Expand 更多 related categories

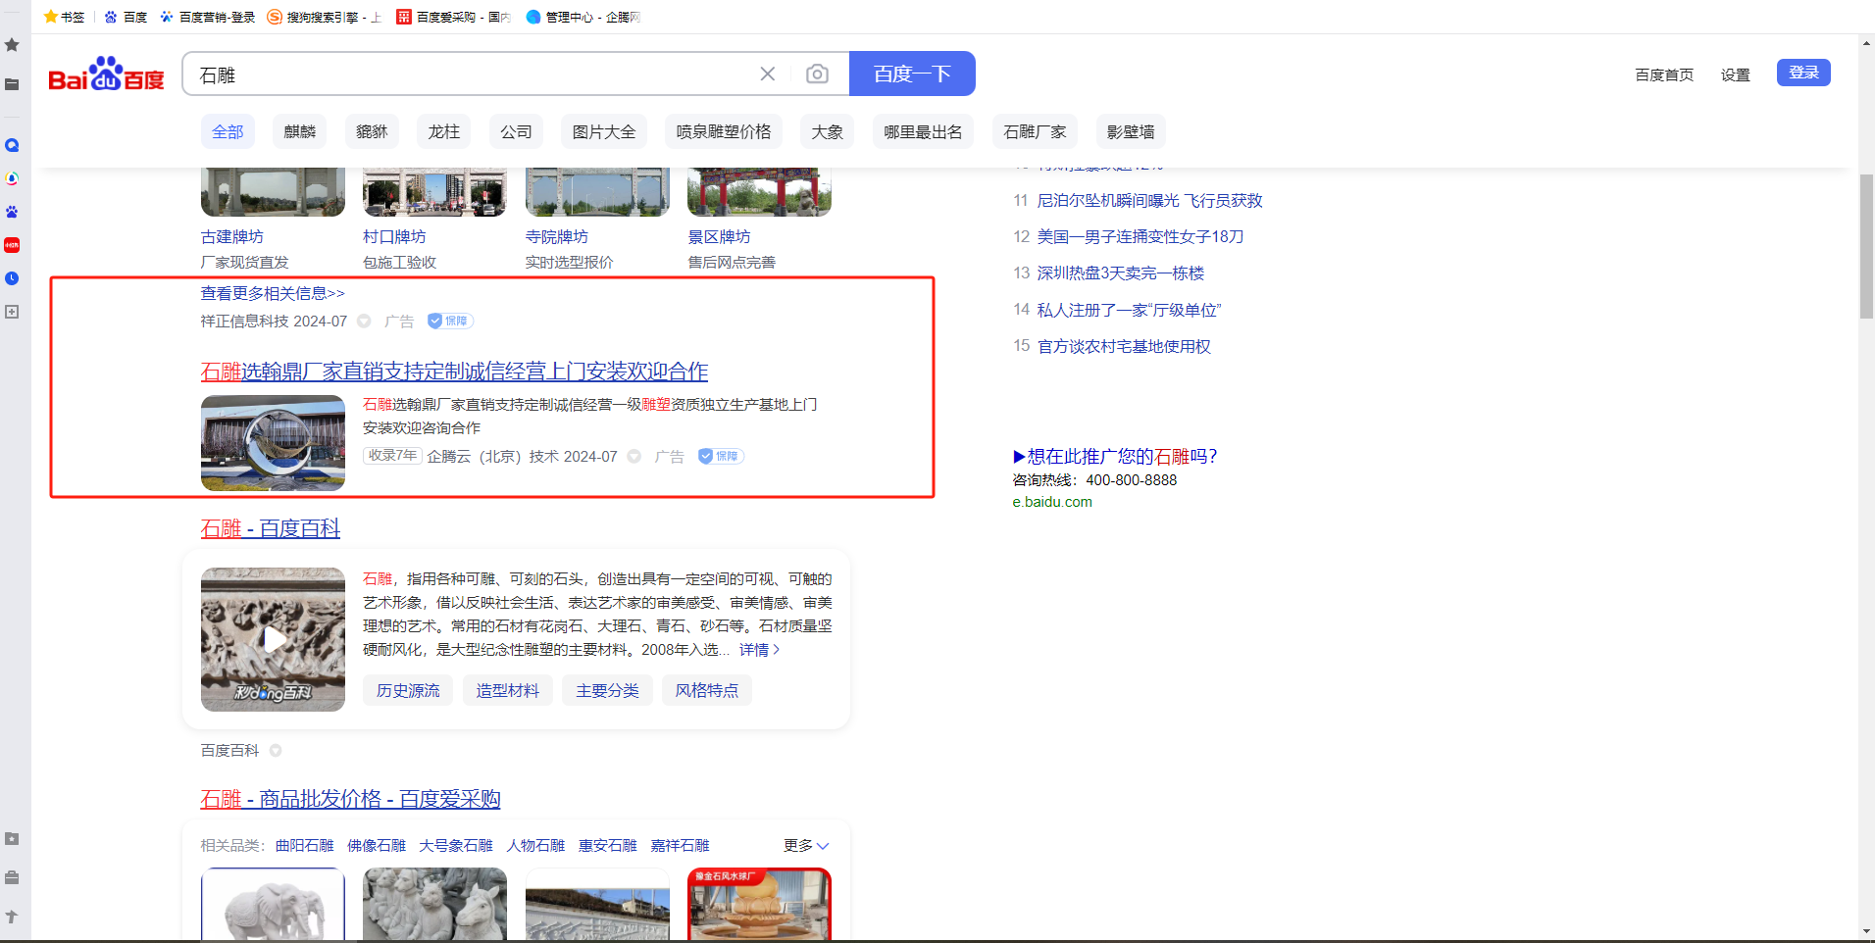point(807,845)
